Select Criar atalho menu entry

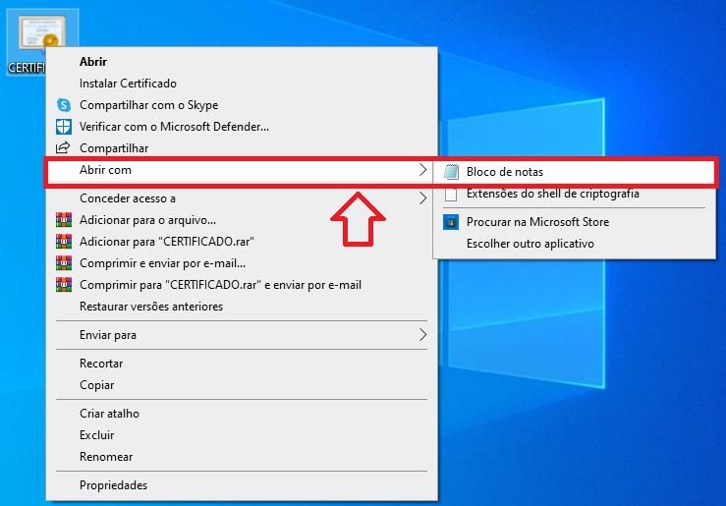(109, 414)
